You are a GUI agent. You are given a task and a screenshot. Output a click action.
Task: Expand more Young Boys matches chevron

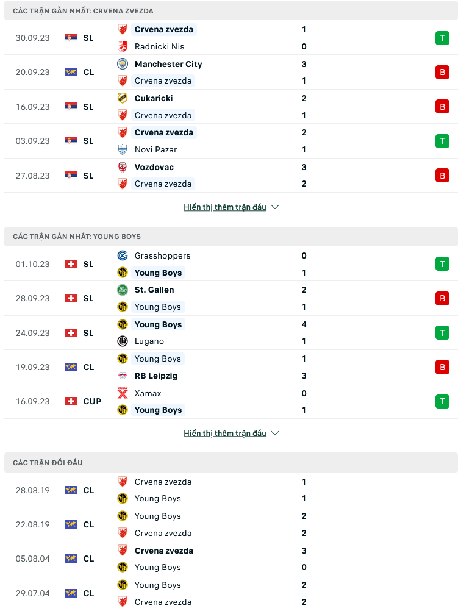pos(275,433)
